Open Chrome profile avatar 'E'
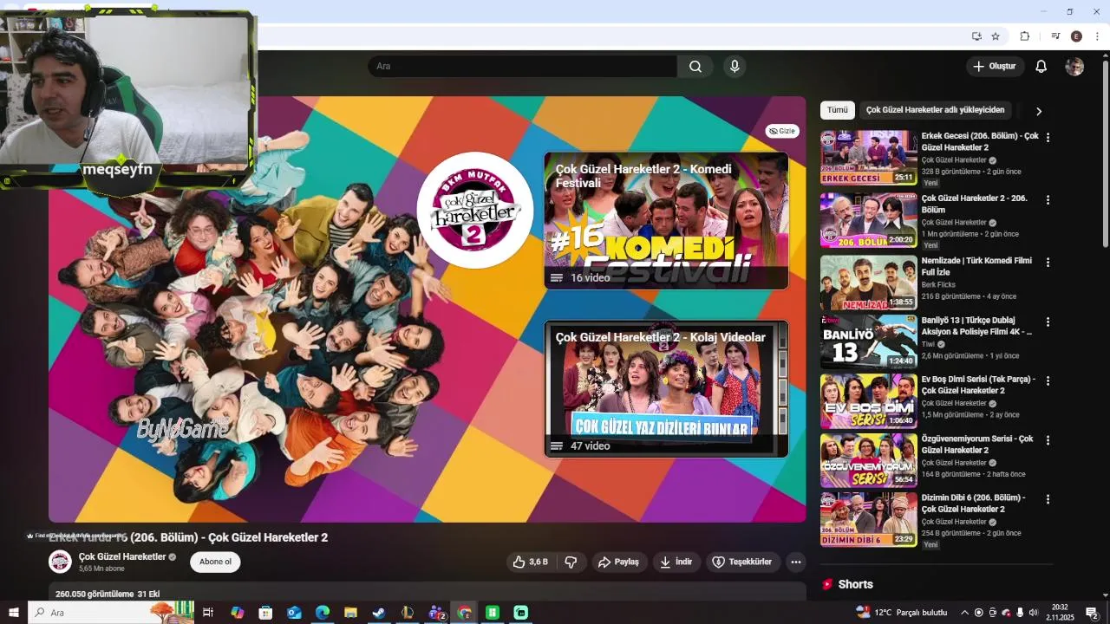This screenshot has width=1110, height=624. tap(1076, 36)
